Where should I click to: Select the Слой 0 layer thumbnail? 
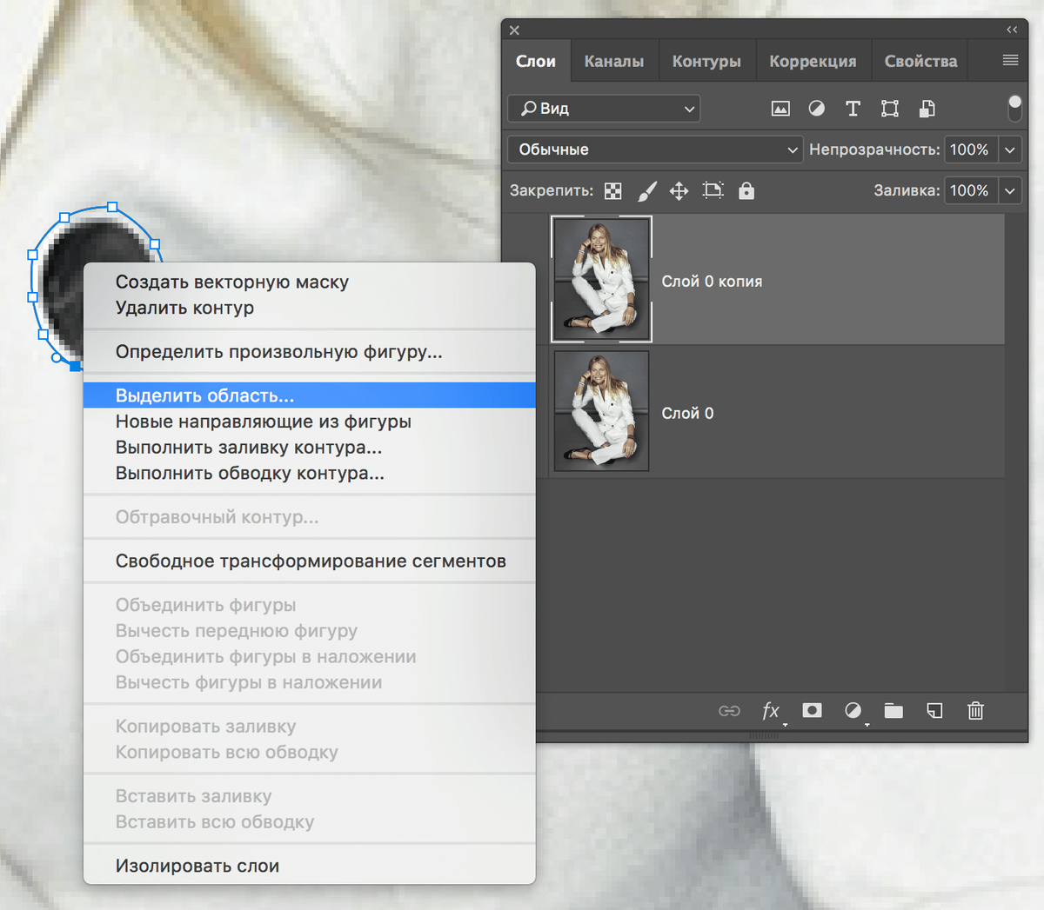coord(601,411)
